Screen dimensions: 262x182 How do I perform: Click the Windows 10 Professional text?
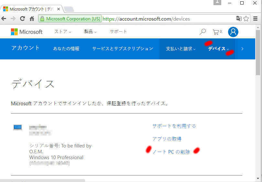(x=56, y=157)
